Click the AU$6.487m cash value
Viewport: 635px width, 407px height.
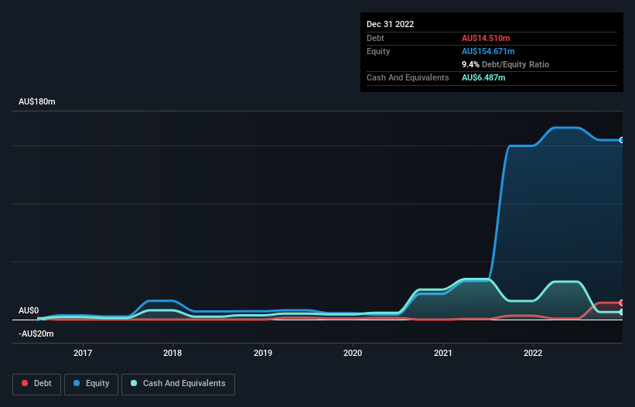point(483,77)
